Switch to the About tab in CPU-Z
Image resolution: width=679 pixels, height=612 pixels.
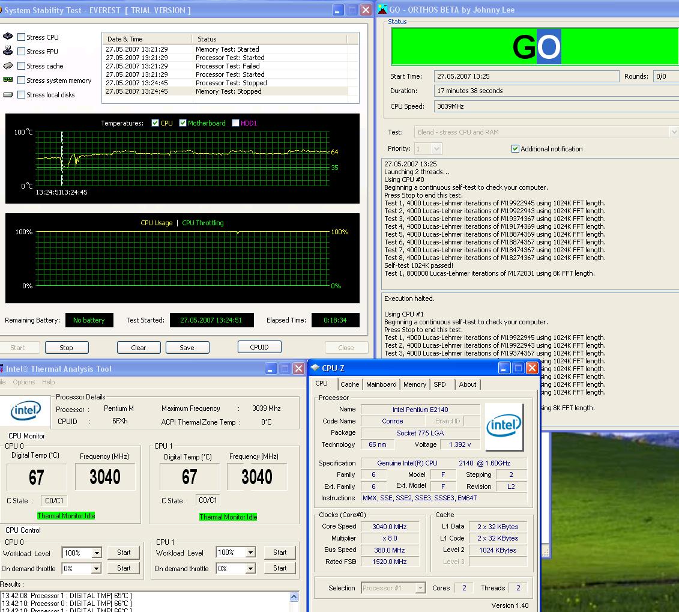click(x=467, y=384)
